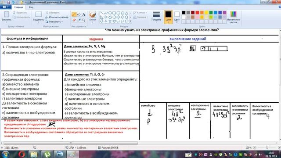281x158 pixels.
Task: Open uTorrent from the taskbar
Action: click(47, 154)
